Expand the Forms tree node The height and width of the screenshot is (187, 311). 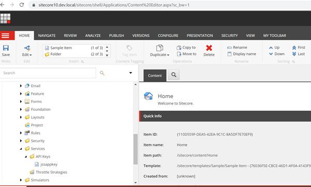(x=21, y=101)
